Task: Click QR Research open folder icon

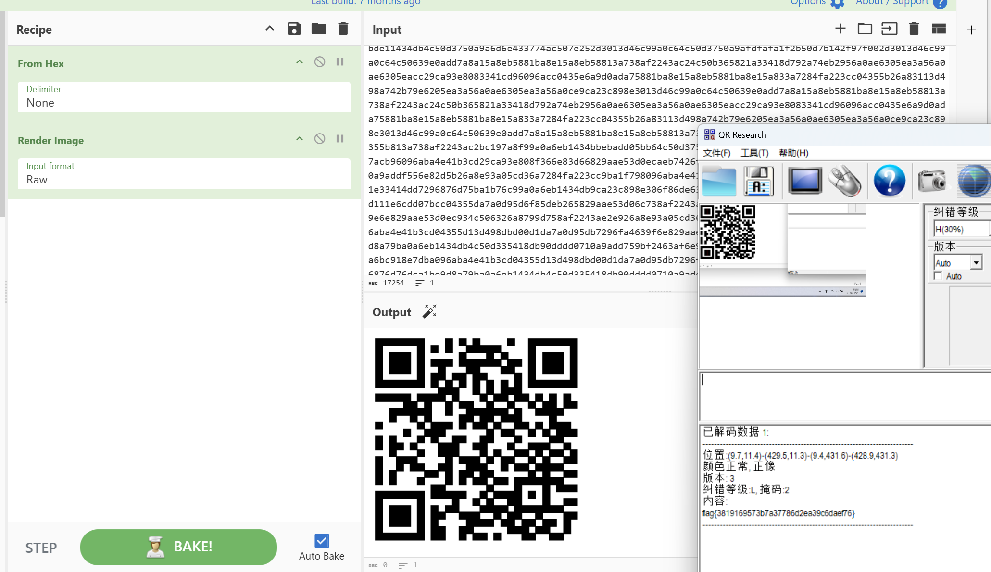Action: [x=719, y=181]
